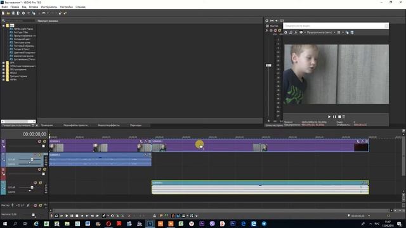This screenshot has height=228, width=406.
Task: Click the Open project folder icon
Action: click(x=8, y=13)
